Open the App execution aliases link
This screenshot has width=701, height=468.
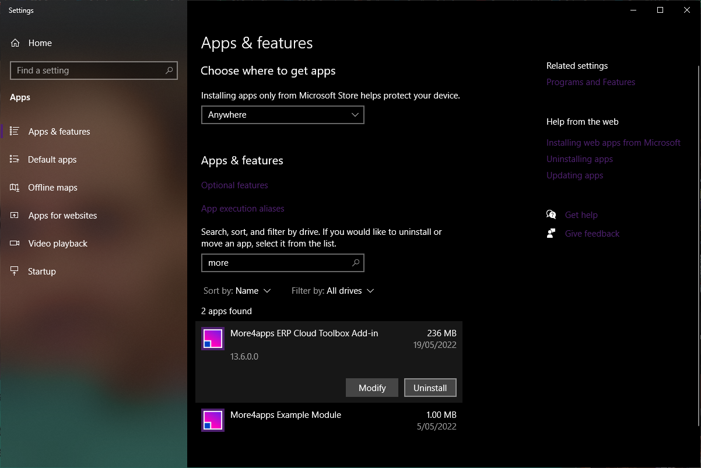pos(243,209)
